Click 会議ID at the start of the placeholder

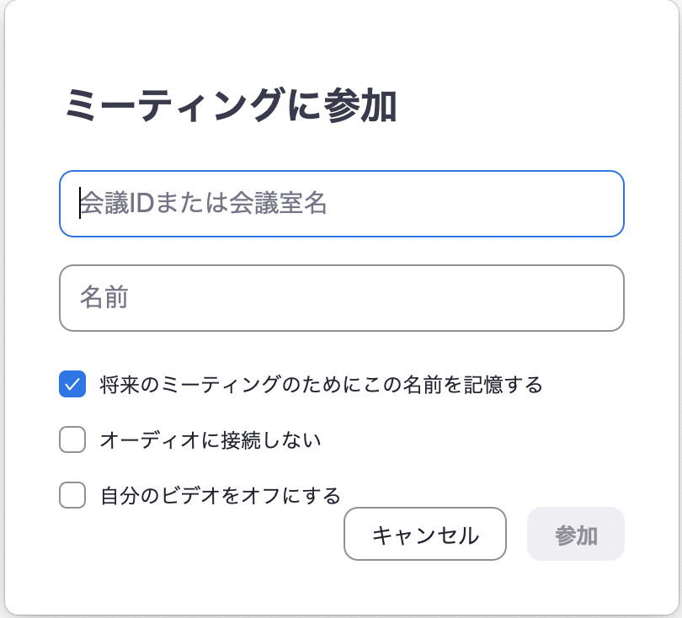(x=114, y=204)
